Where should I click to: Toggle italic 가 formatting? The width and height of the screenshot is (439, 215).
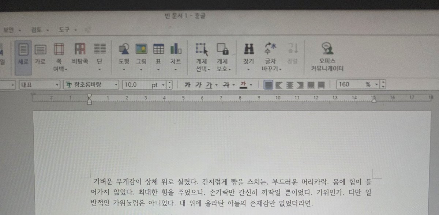[198, 85]
